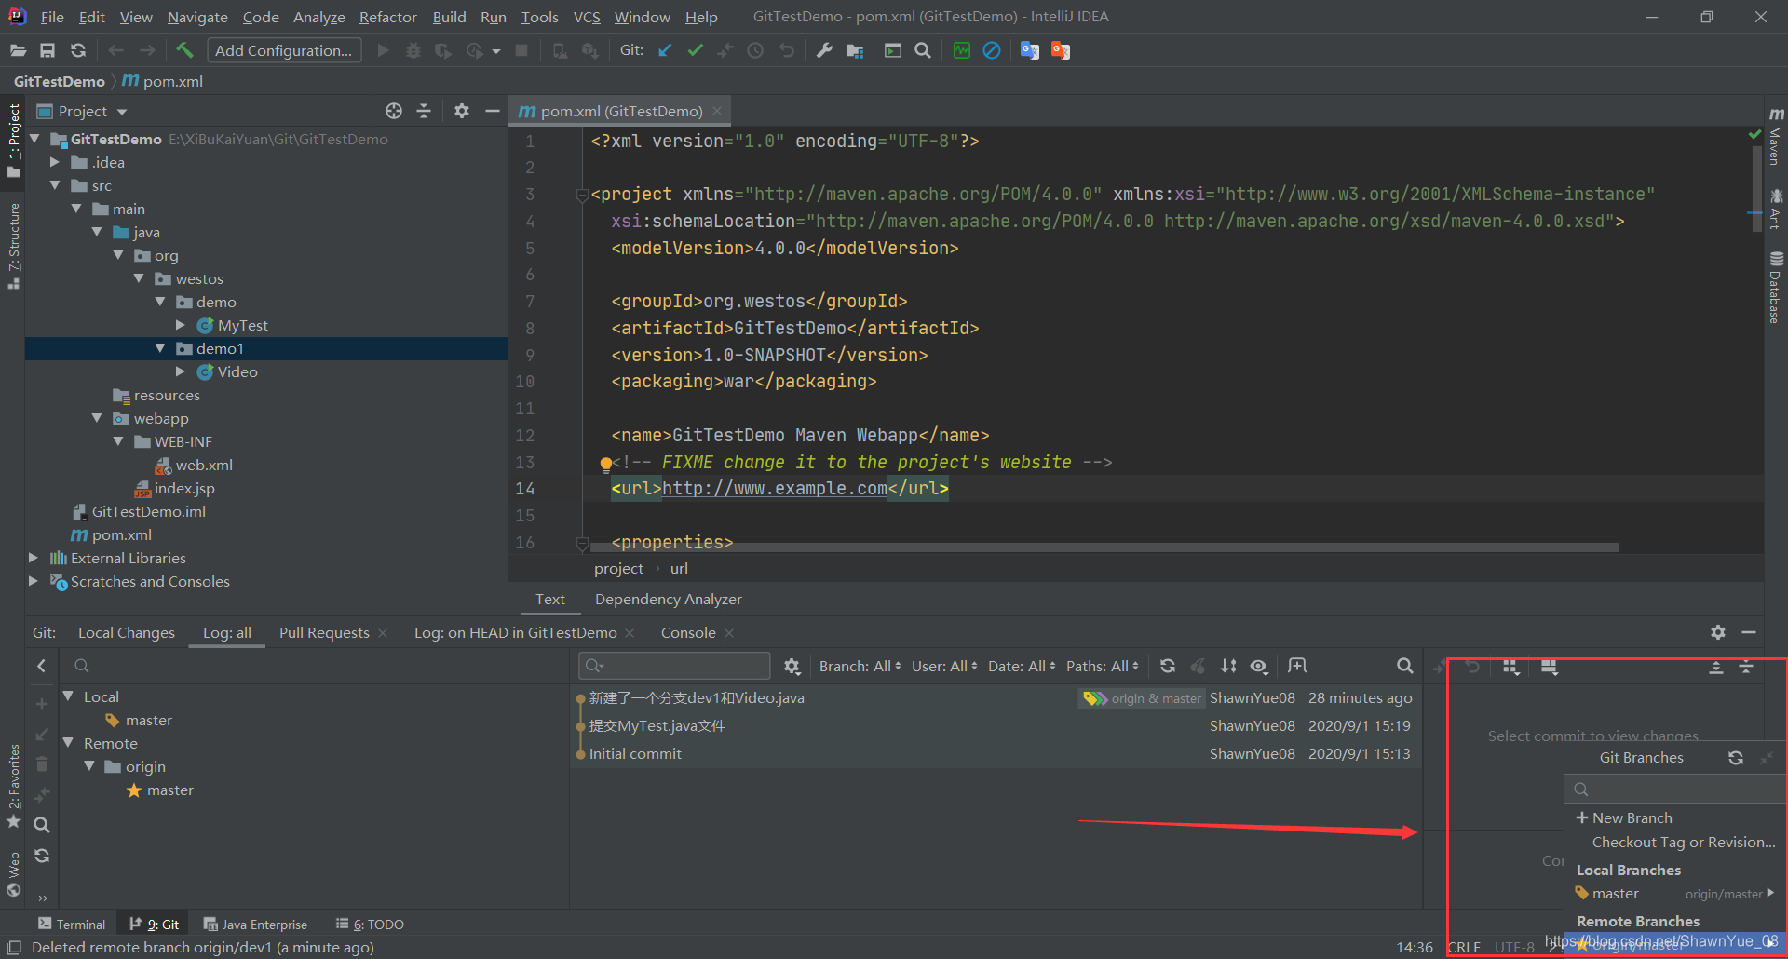Viewport: 1788px width, 959px height.
Task: Click the Translate icon in toolbar
Action: [1029, 50]
